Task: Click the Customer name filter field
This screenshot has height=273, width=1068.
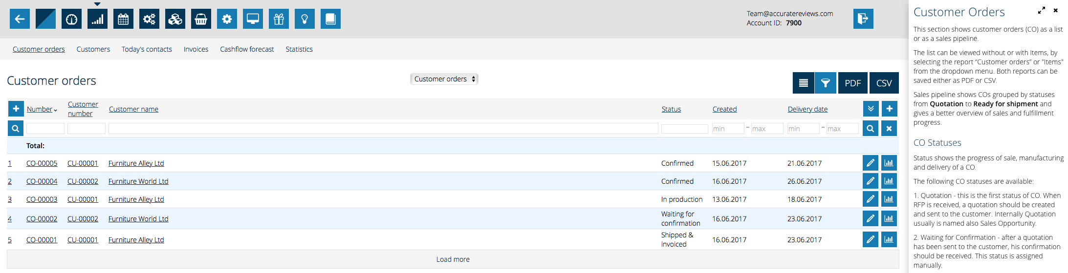Action: click(383, 129)
